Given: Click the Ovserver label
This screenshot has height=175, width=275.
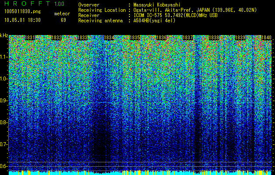Looking at the screenshot, I should click(x=89, y=5).
